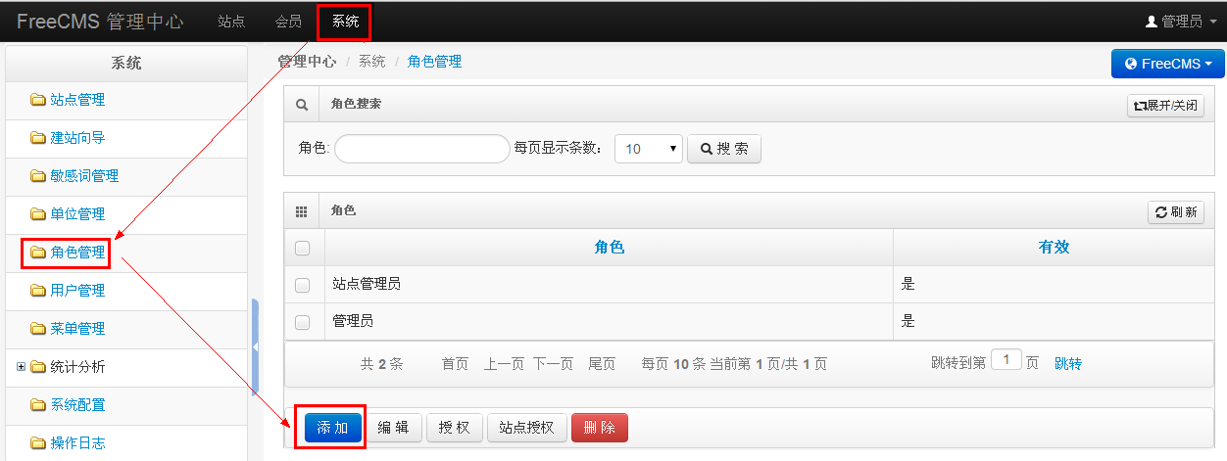The width and height of the screenshot is (1227, 461).
Task: Open the 会员 top menu
Action: [288, 21]
